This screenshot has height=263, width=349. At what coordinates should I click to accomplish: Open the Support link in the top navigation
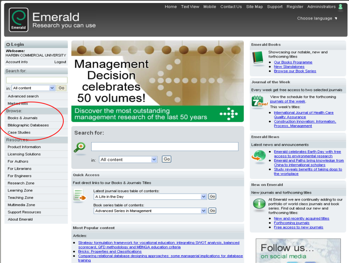click(x=275, y=7)
